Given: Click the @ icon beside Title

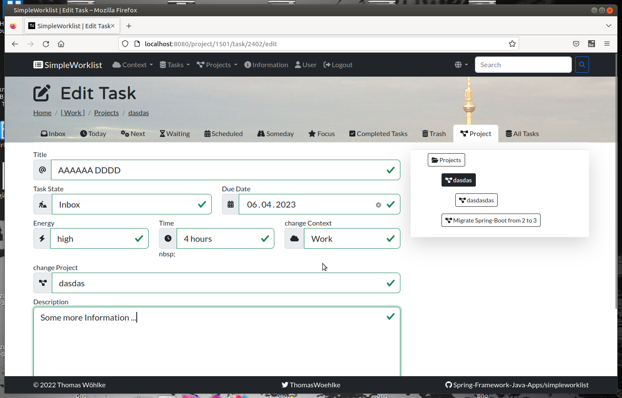Looking at the screenshot, I should [42, 170].
